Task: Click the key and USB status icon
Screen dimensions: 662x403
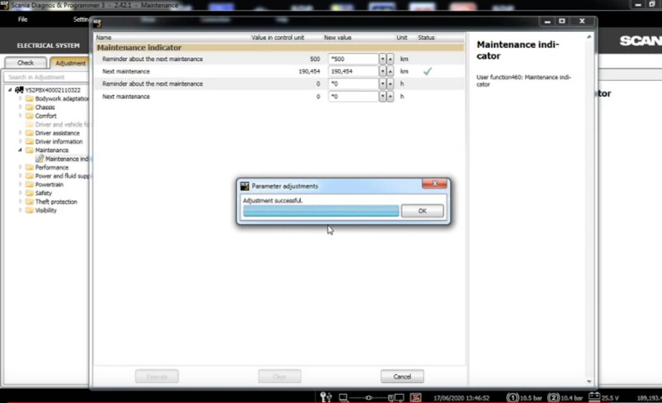Action: click(x=326, y=398)
